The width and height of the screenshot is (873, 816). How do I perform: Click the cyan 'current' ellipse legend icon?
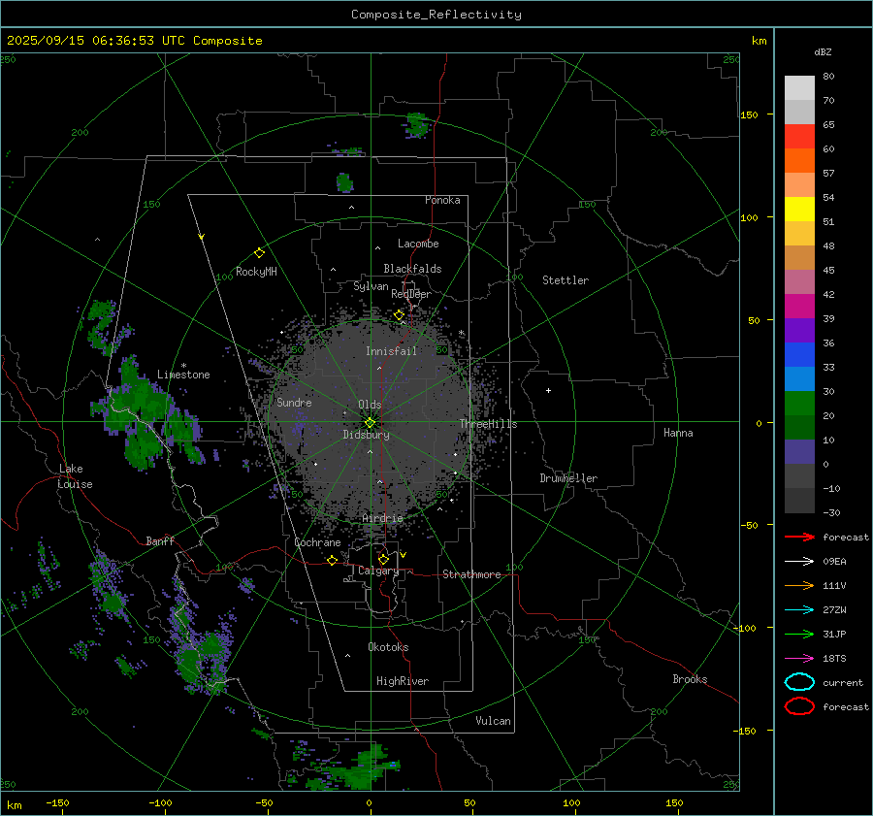799,682
